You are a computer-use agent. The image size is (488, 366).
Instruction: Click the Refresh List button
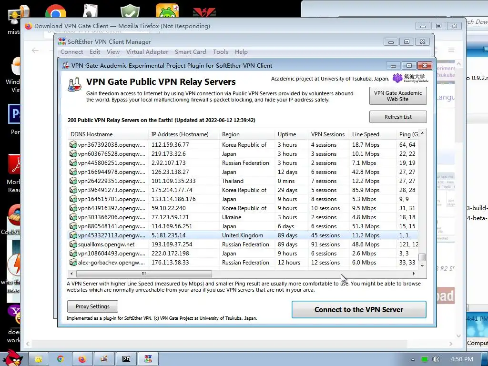pos(398,117)
